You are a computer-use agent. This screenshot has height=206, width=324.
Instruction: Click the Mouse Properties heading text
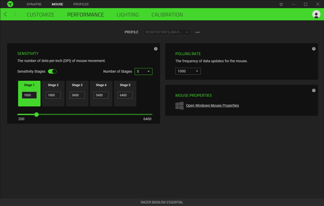(193, 96)
